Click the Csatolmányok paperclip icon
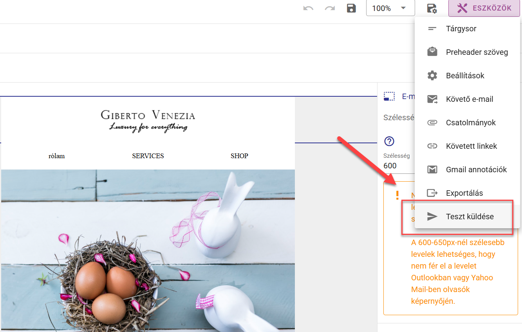The width and height of the screenshot is (522, 332). [432, 123]
